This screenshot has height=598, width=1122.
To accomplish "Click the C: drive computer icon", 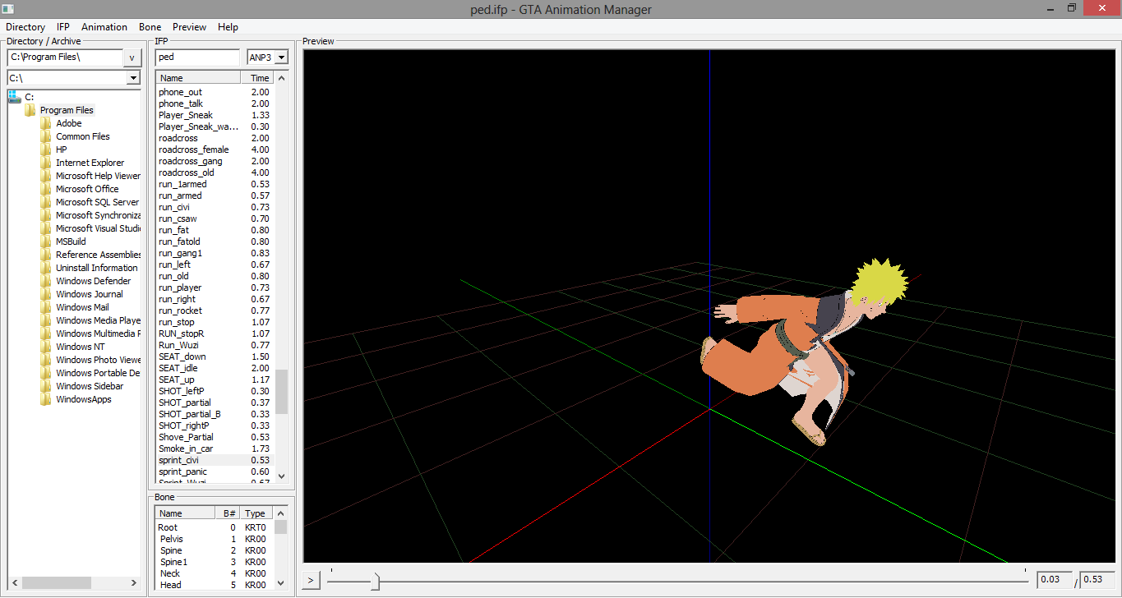I will tap(13, 97).
